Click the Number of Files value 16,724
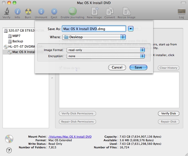 124,147
